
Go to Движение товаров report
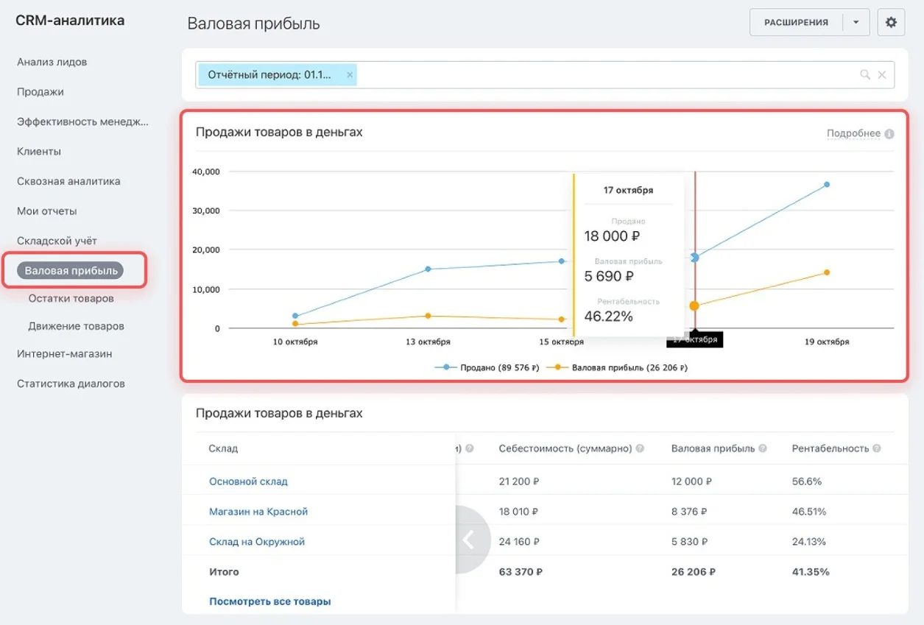(x=76, y=325)
